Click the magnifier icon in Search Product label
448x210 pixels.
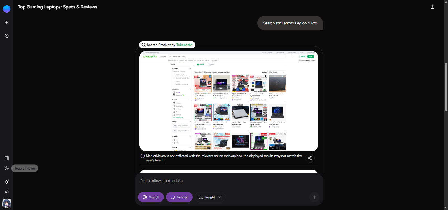tap(144, 45)
